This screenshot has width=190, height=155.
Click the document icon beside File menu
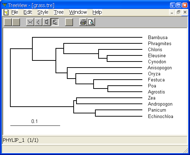coord(6,12)
